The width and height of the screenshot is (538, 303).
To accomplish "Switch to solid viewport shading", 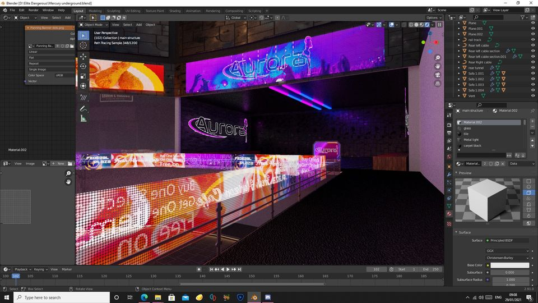I will [x=416, y=25].
